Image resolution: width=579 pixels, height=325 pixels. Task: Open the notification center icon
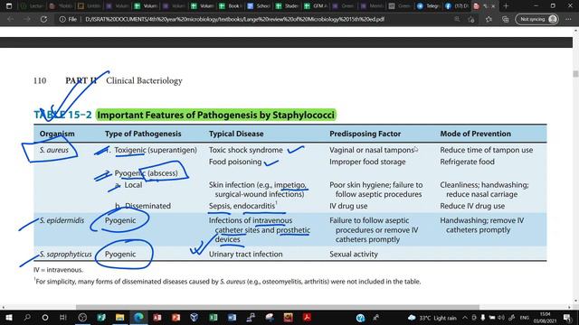click(567, 318)
